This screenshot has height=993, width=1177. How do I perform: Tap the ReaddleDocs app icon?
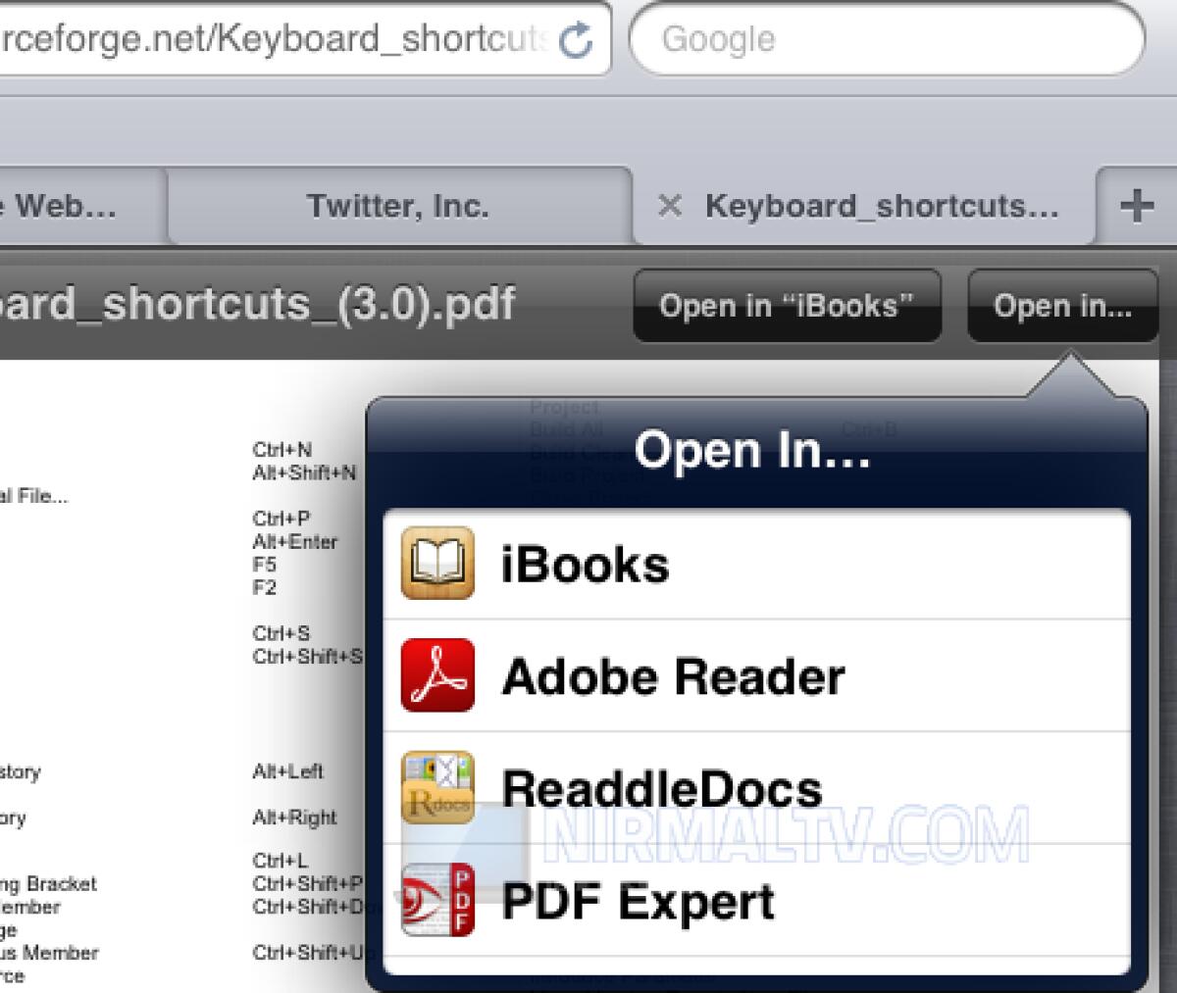pyautogui.click(x=436, y=787)
